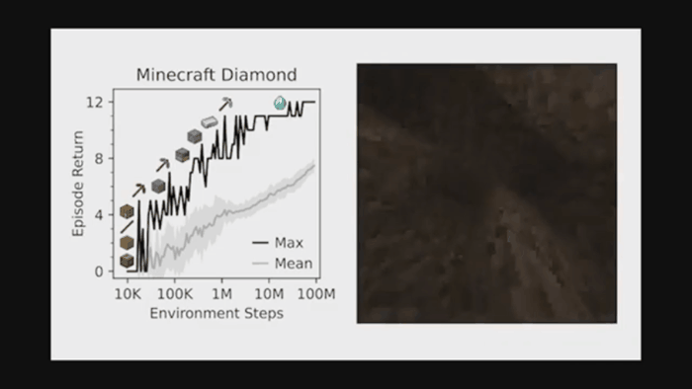Click the '1M' x-axis tick label
The height and width of the screenshot is (389, 692).
pos(221,294)
